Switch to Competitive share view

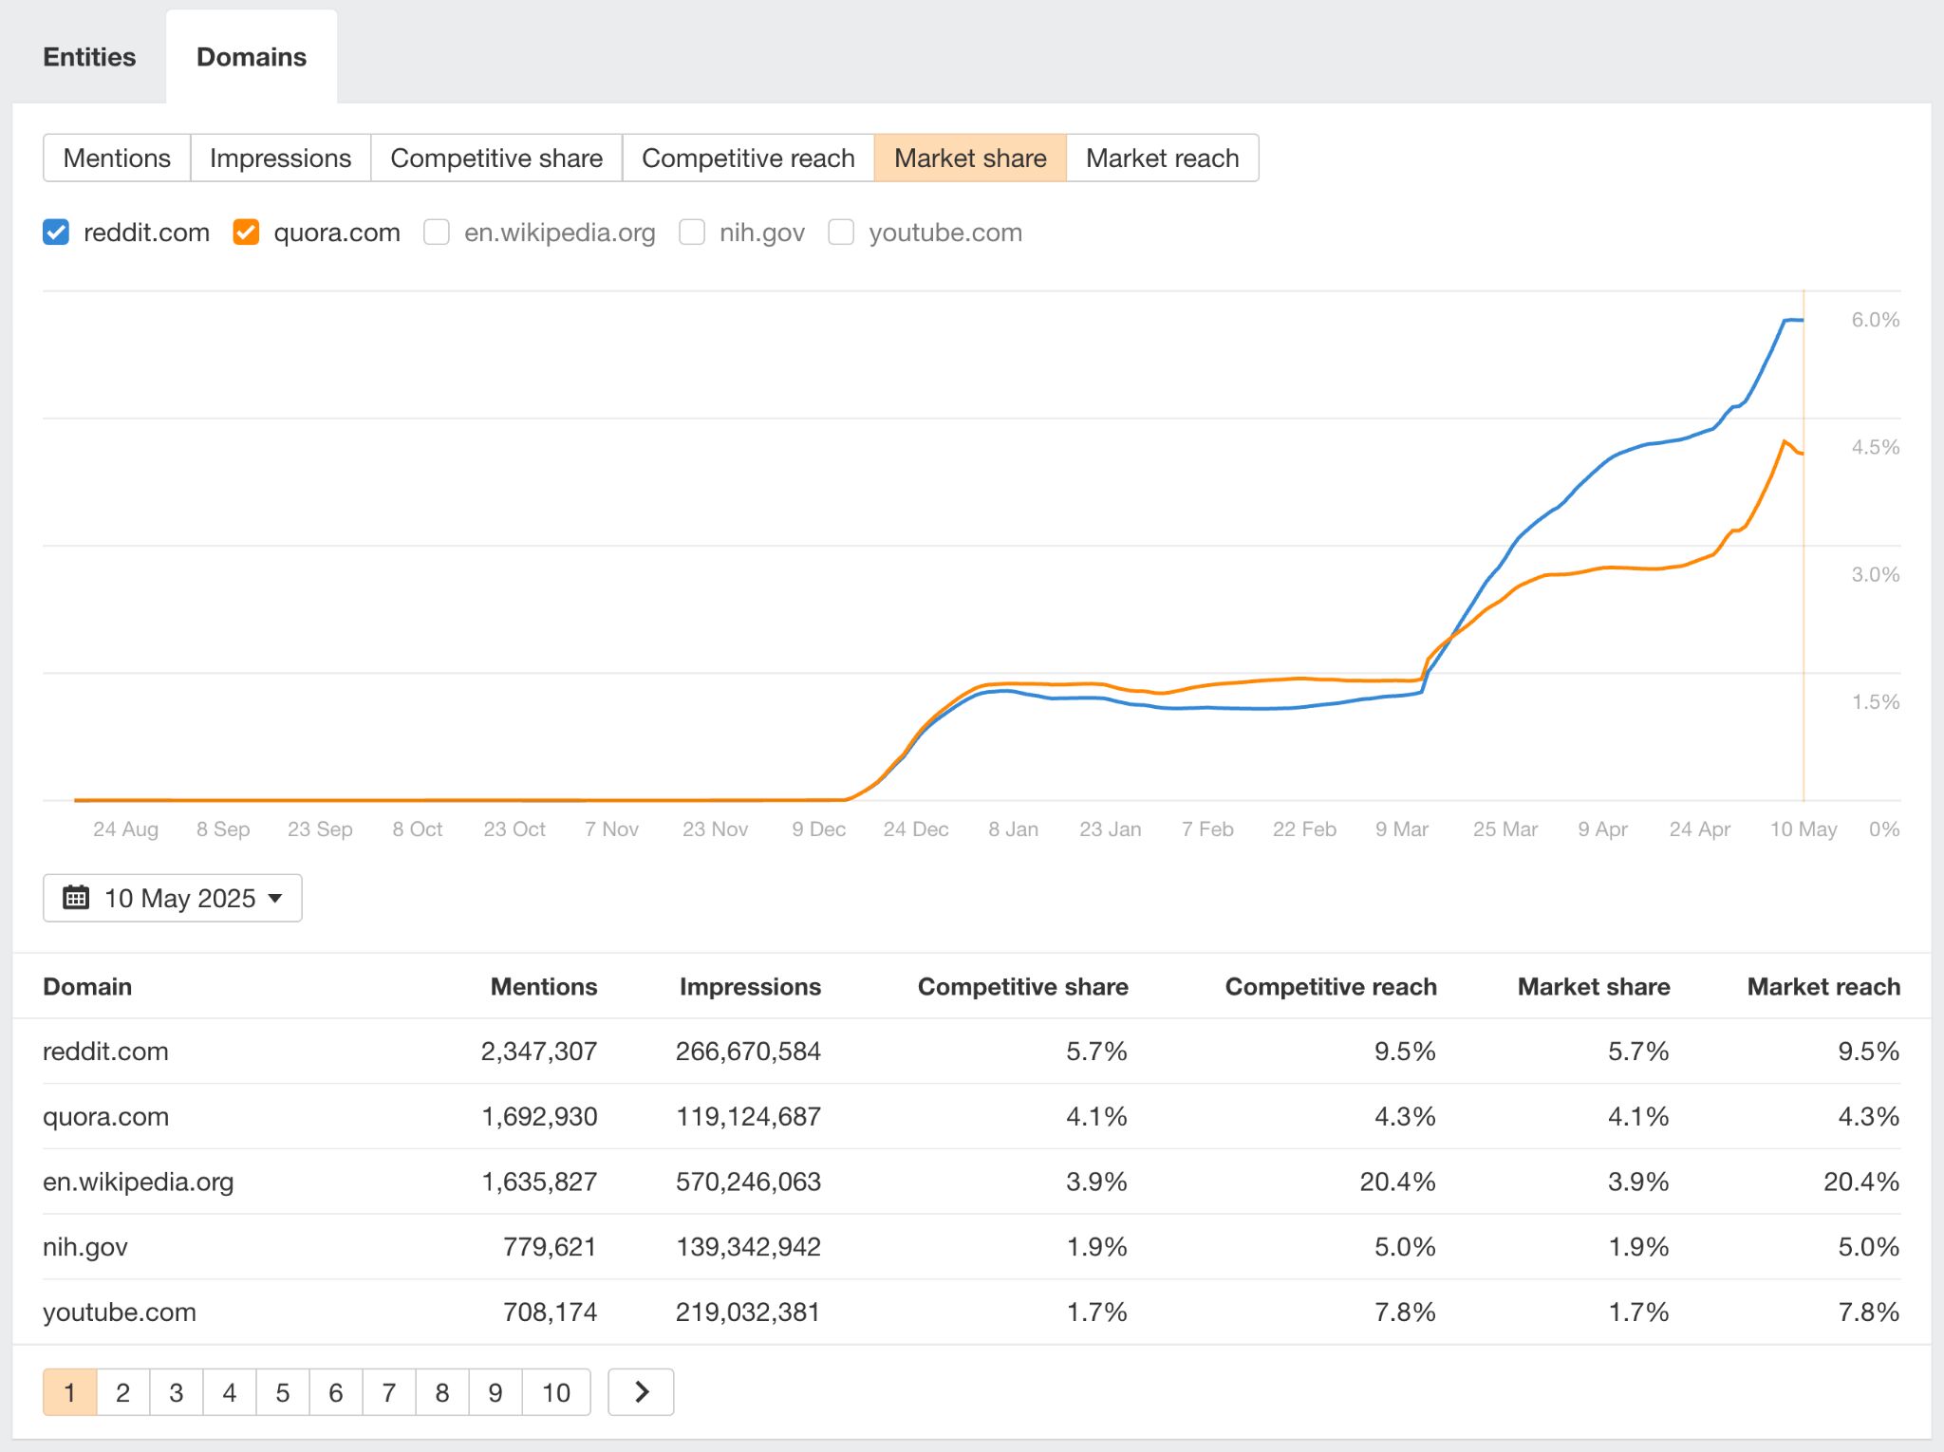tap(495, 158)
